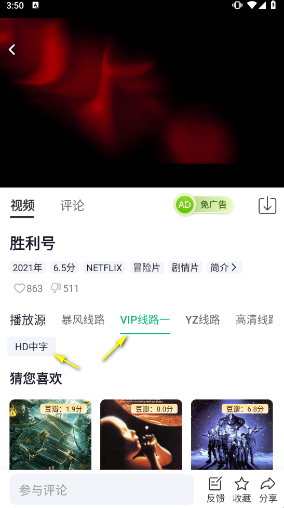Tap the back arrow on video player
The image size is (284, 508).
coord(12,49)
